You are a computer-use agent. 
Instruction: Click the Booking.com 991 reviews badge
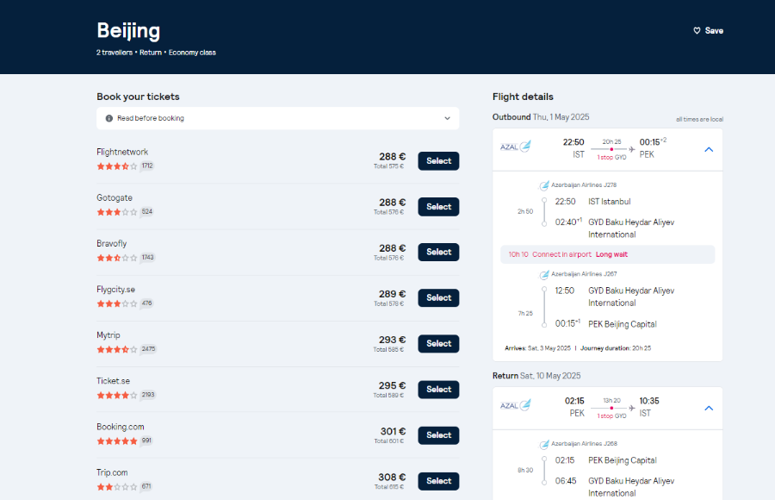(146, 441)
